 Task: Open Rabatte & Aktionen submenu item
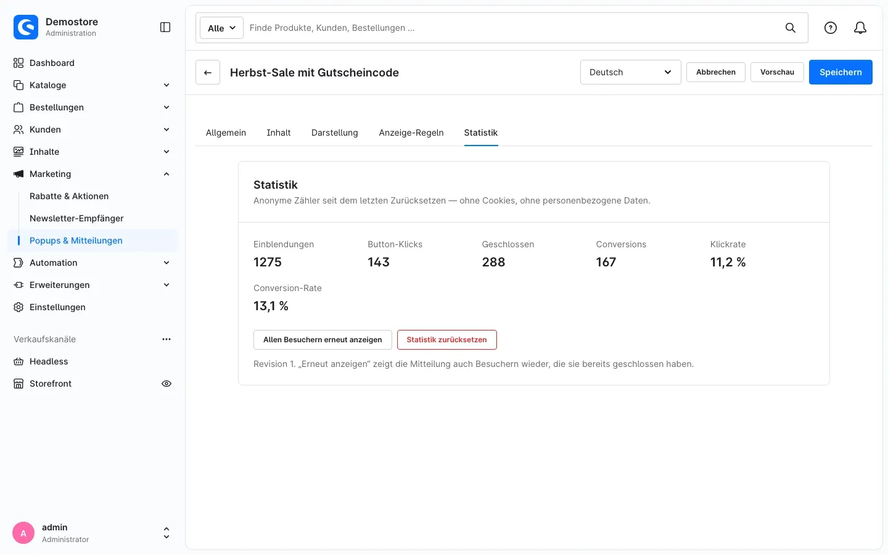69,196
